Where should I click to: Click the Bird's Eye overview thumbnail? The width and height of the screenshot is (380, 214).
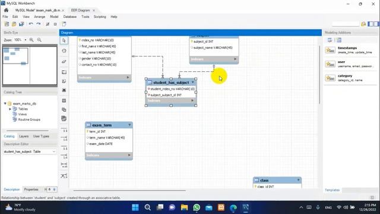click(x=30, y=65)
